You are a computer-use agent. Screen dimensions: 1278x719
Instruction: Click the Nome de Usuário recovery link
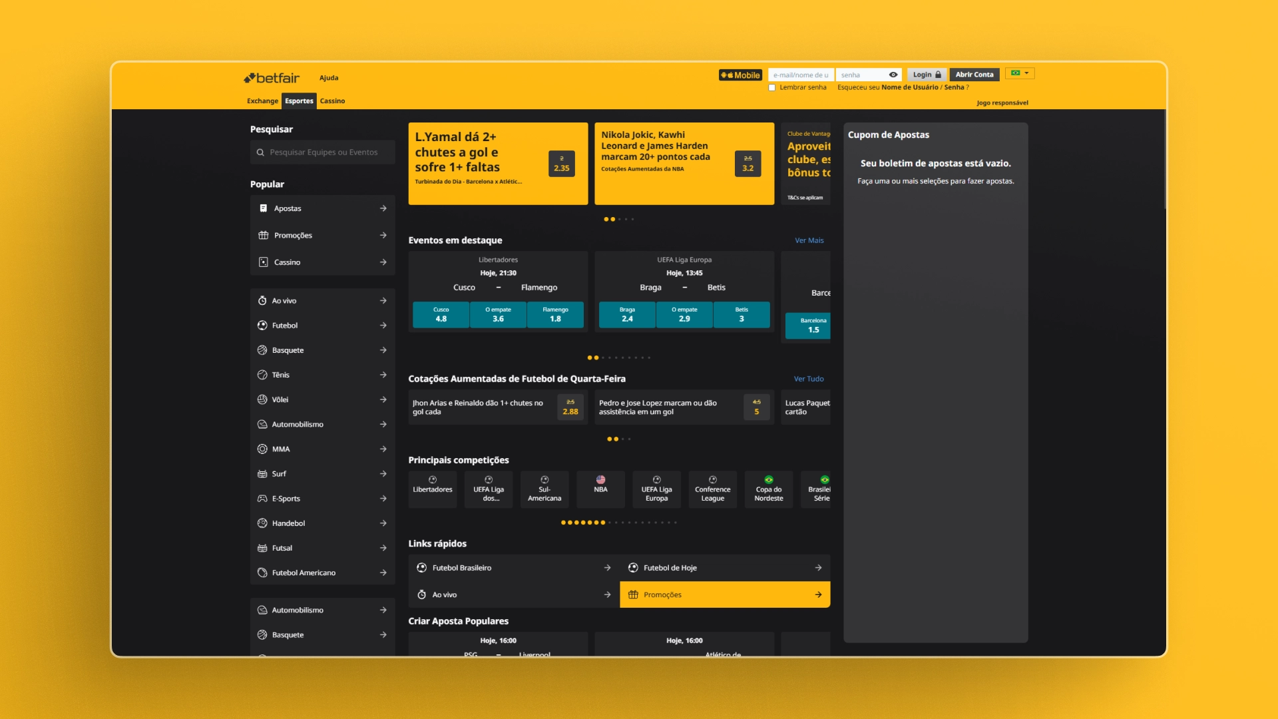tap(909, 87)
